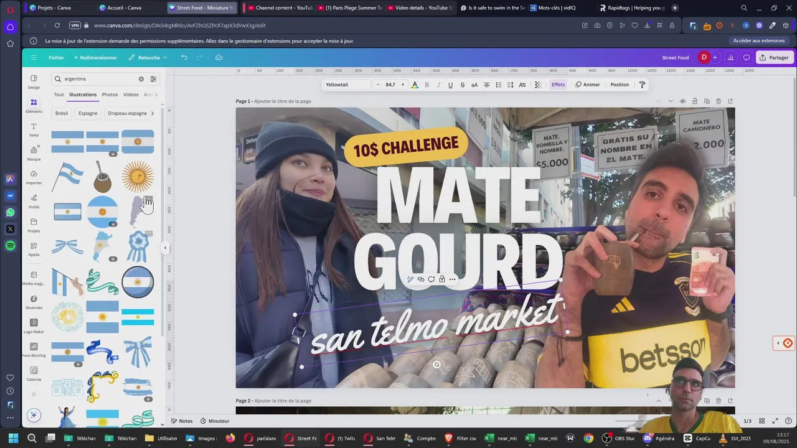Show more suggestion chips arrow
This screenshot has width=797, height=448.
153,113
